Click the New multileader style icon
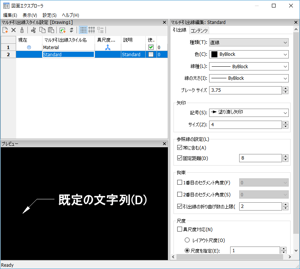 5,30
